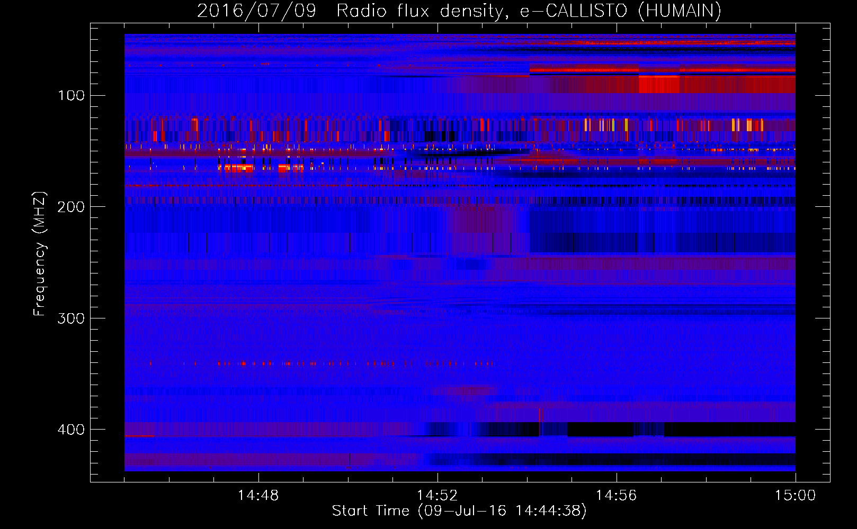Click the '400' frequency tick label
This screenshot has height=529, width=857.
click(71, 429)
